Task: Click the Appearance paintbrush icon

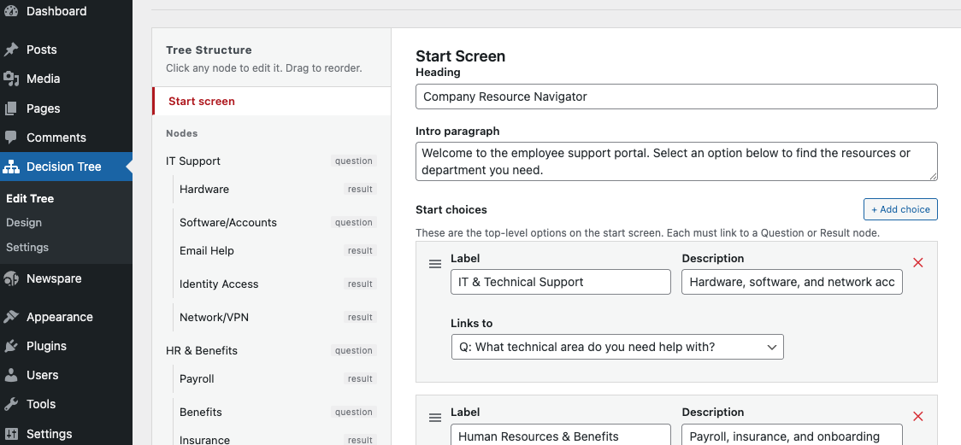Action: [x=11, y=317]
